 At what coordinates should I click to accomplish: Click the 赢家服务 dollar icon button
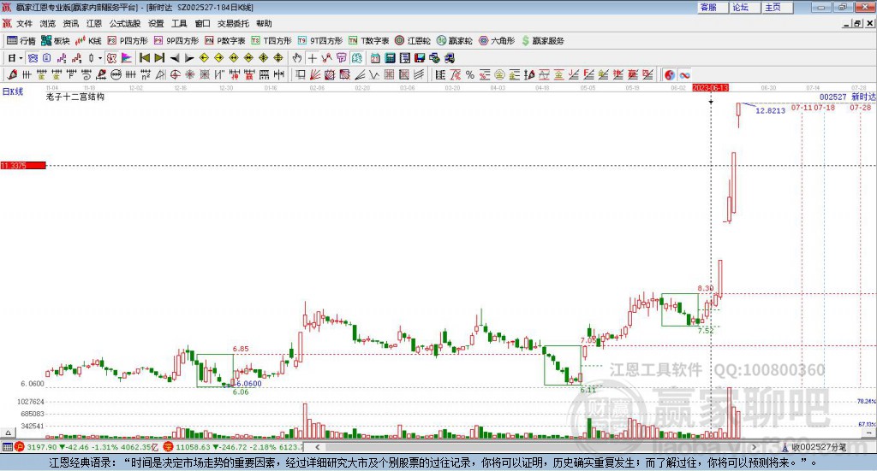click(541, 40)
